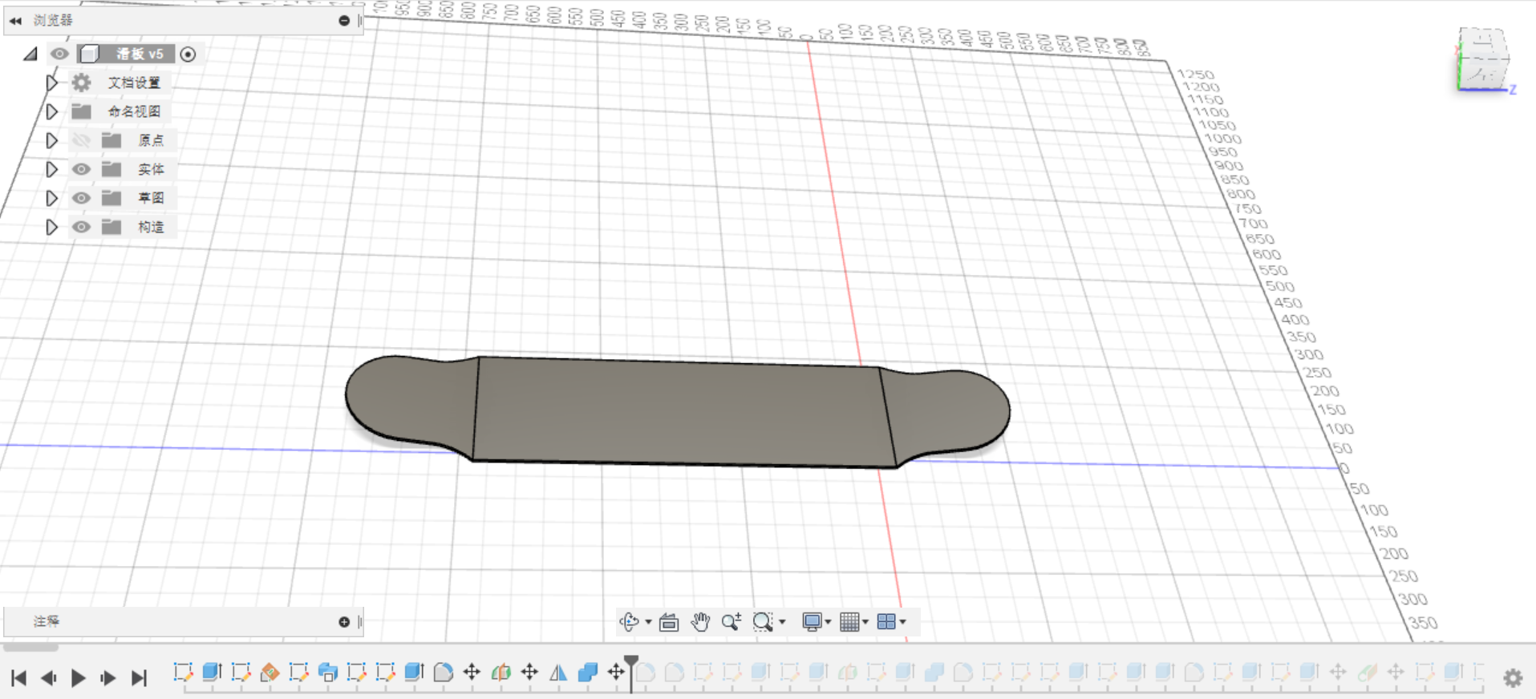Select the Zoom magnifier with plus-minus
This screenshot has width=1536, height=699.
(x=731, y=621)
